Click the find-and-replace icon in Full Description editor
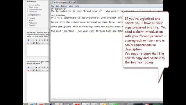Image resolution: width=186 pixels, height=105 pixels. 39,70
